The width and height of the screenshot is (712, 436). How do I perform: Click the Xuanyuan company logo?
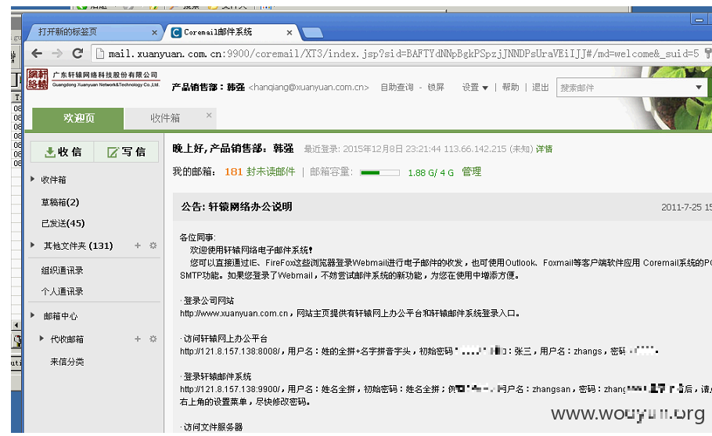(93, 79)
